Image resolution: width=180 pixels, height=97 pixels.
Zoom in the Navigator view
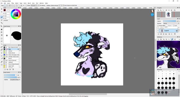(158, 10)
